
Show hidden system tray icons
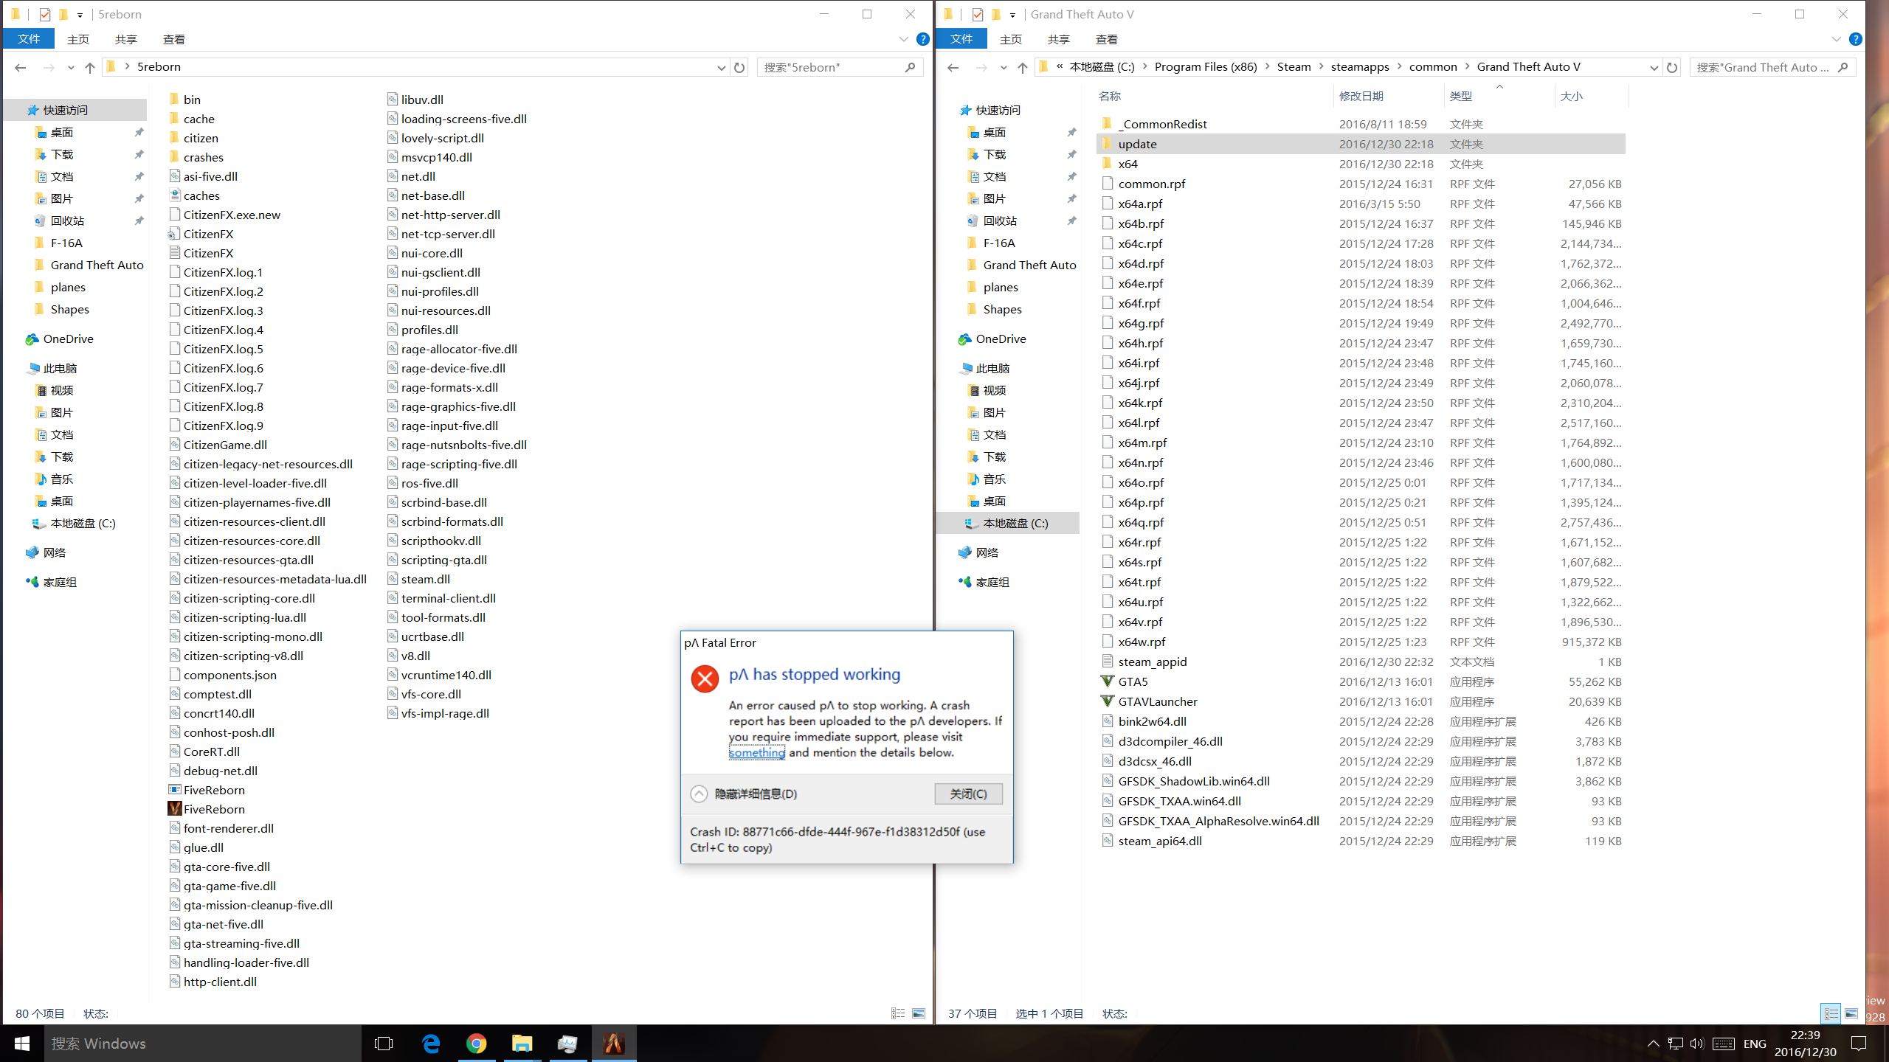(x=1653, y=1044)
